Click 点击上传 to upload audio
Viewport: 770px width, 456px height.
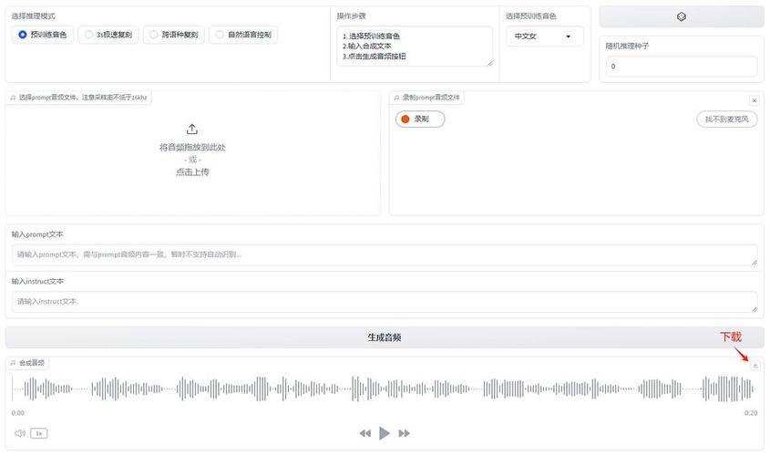pyautogui.click(x=192, y=172)
